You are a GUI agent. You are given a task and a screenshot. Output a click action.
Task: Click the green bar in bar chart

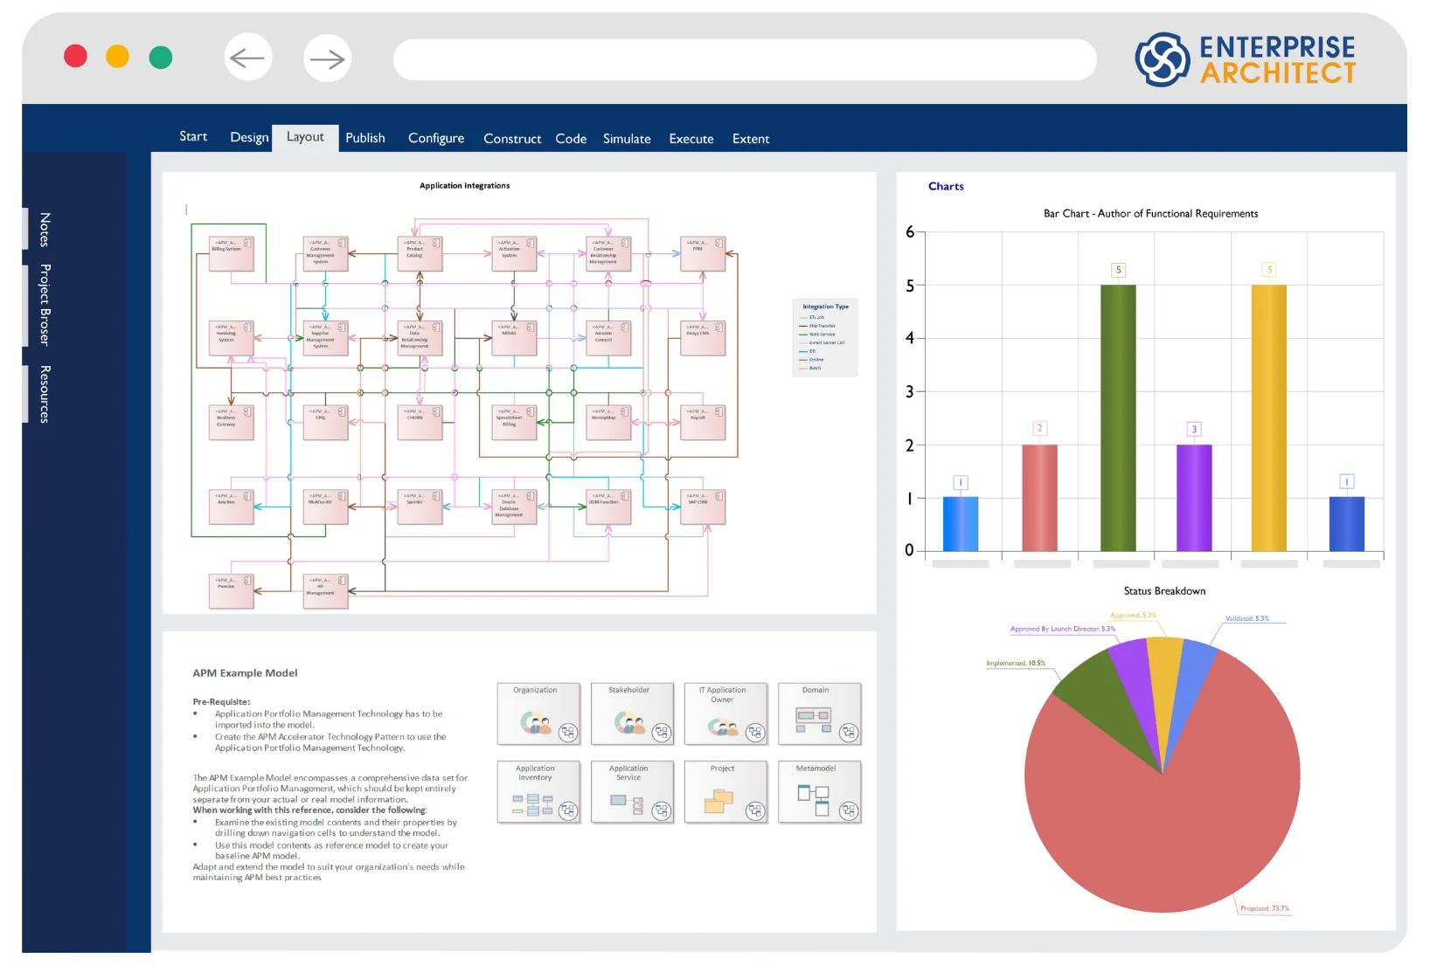(1117, 417)
